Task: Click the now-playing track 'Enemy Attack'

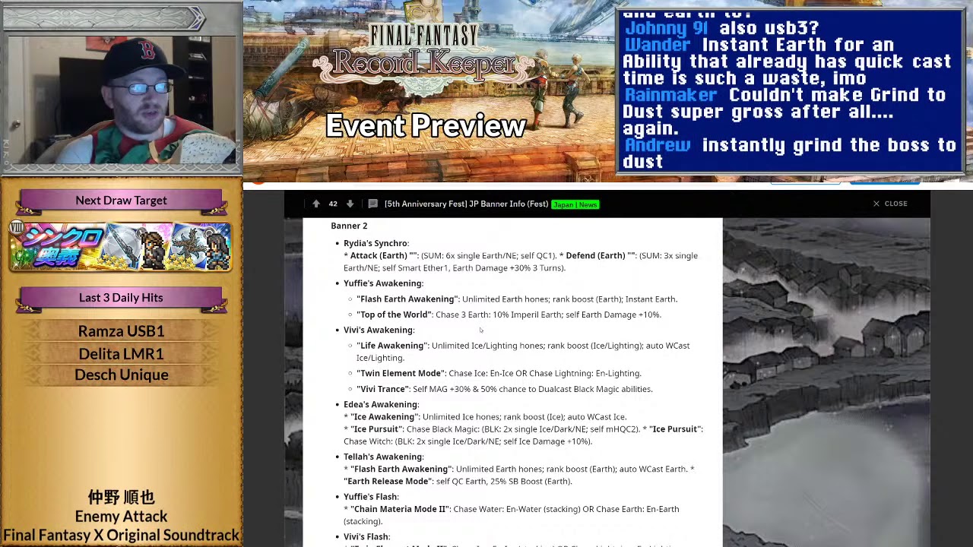Action: (x=121, y=517)
